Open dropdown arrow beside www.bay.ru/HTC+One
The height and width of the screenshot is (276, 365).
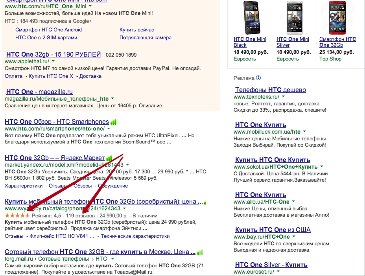(x=294, y=237)
